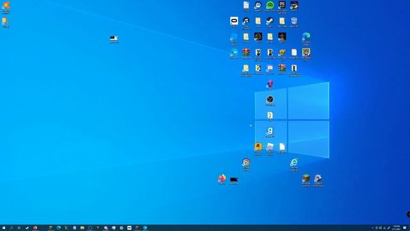This screenshot has height=231, width=410.
Task: Show hidden system tray icons
Action: point(373,228)
